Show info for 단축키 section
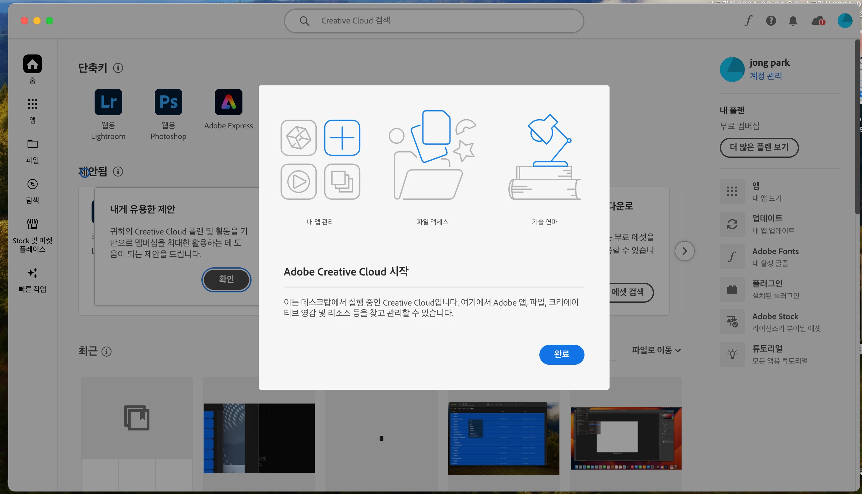862x494 pixels. coord(118,68)
